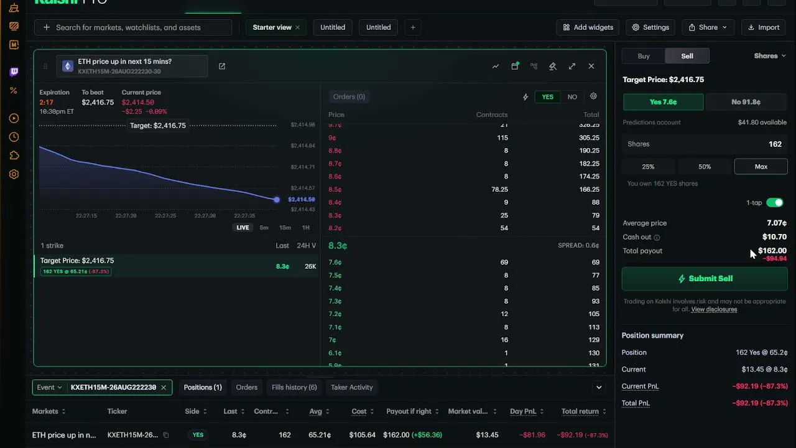Open the Shares dropdown
The height and width of the screenshot is (448, 796).
click(770, 56)
